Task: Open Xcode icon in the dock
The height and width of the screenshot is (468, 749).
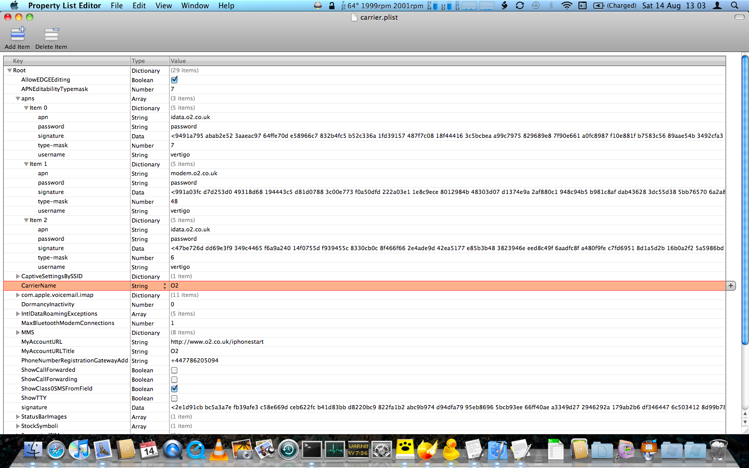Action: tap(497, 449)
